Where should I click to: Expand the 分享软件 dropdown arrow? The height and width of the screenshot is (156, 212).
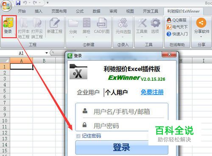pyautogui.click(x=201, y=37)
